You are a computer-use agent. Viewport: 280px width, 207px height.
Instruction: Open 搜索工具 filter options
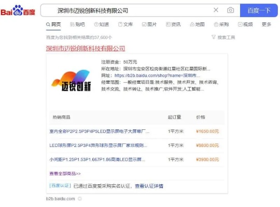pos(223,37)
